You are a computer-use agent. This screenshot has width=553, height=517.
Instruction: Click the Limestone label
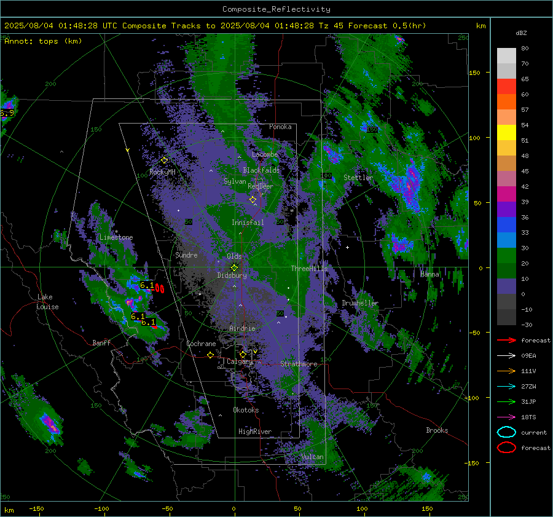click(x=116, y=237)
